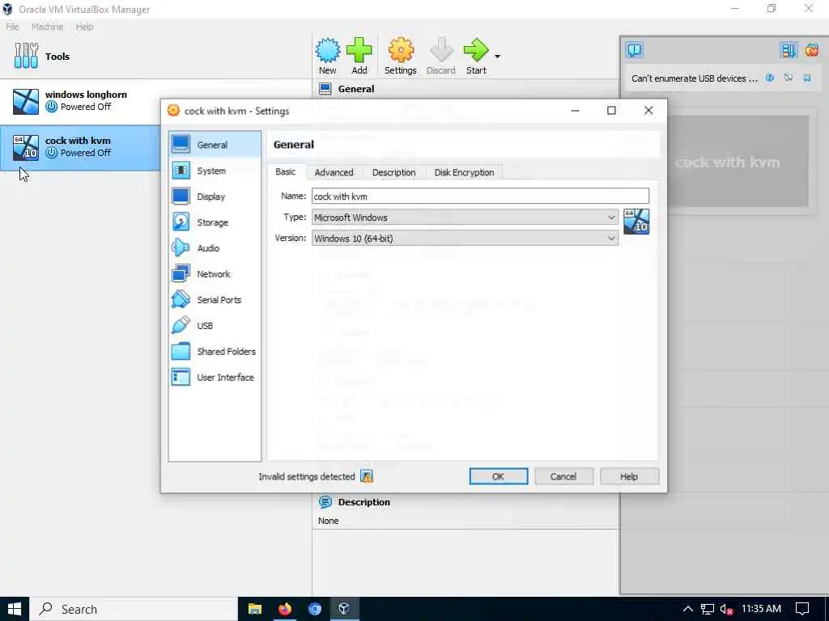The height and width of the screenshot is (621, 829).
Task: Click the taskbar Search box
Action: pyautogui.click(x=134, y=609)
